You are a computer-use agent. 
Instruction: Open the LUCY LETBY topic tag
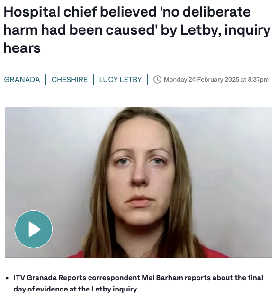coord(120,80)
